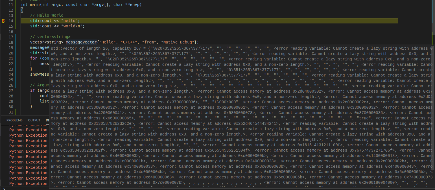The image size is (435, 190).
Task: Click 'std::vector of length 26' in hover tooltip
Action: tap(79, 49)
